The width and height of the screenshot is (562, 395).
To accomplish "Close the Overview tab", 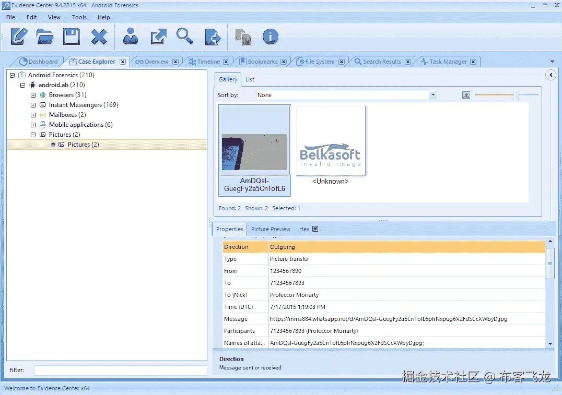I will [175, 62].
